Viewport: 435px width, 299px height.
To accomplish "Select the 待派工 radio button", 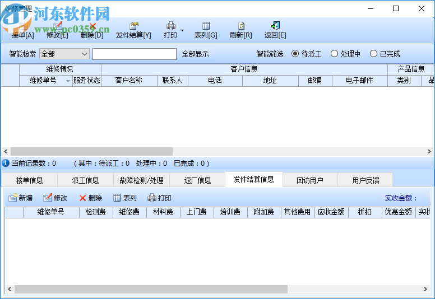I will pyautogui.click(x=295, y=54).
